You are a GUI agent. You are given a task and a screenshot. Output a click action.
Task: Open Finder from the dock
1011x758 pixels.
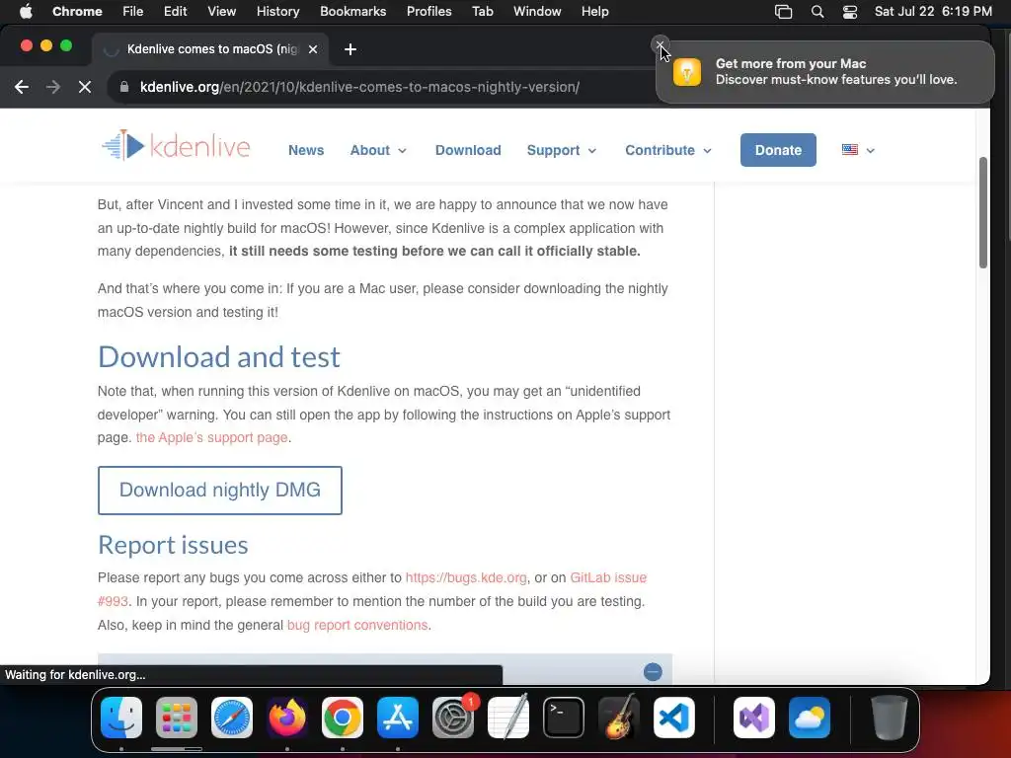click(x=121, y=718)
